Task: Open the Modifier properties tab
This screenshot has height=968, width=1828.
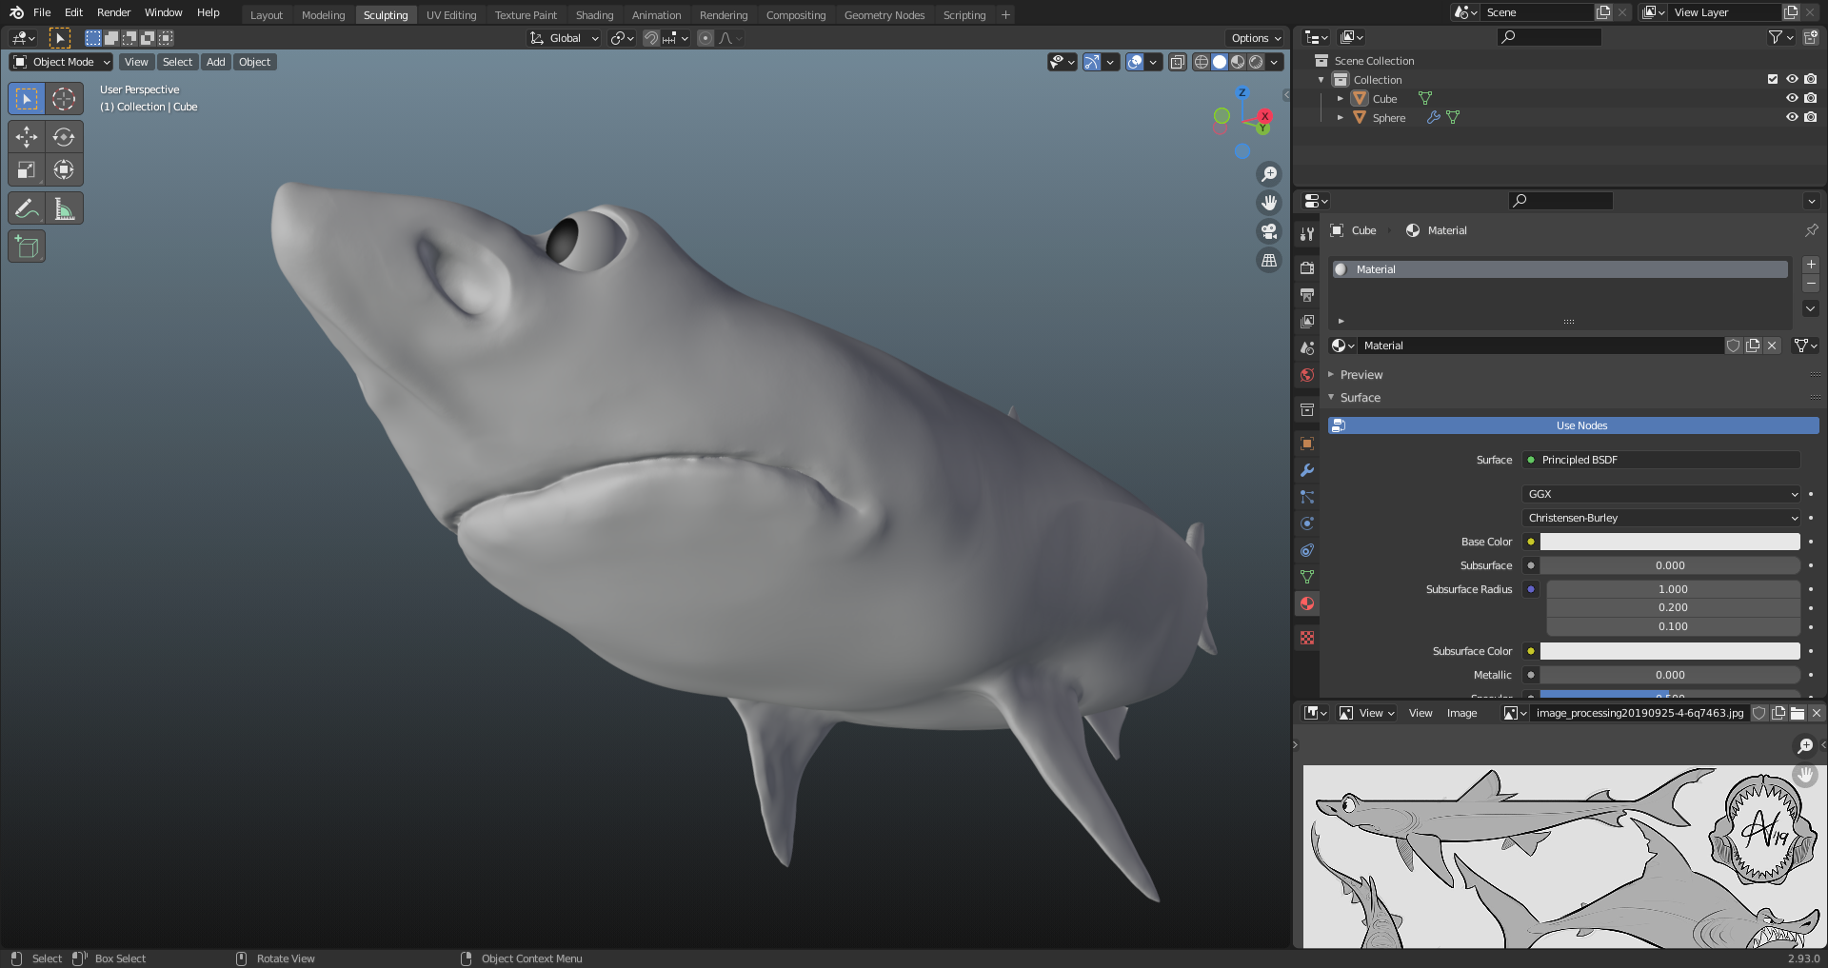Action: point(1307,470)
